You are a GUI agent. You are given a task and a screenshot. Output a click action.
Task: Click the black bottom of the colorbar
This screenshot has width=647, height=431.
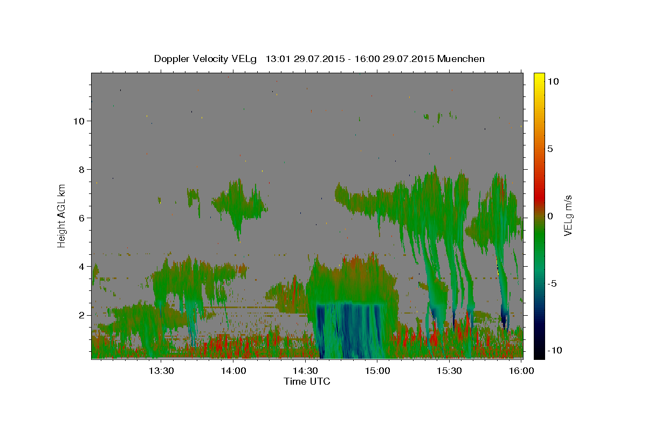539,353
